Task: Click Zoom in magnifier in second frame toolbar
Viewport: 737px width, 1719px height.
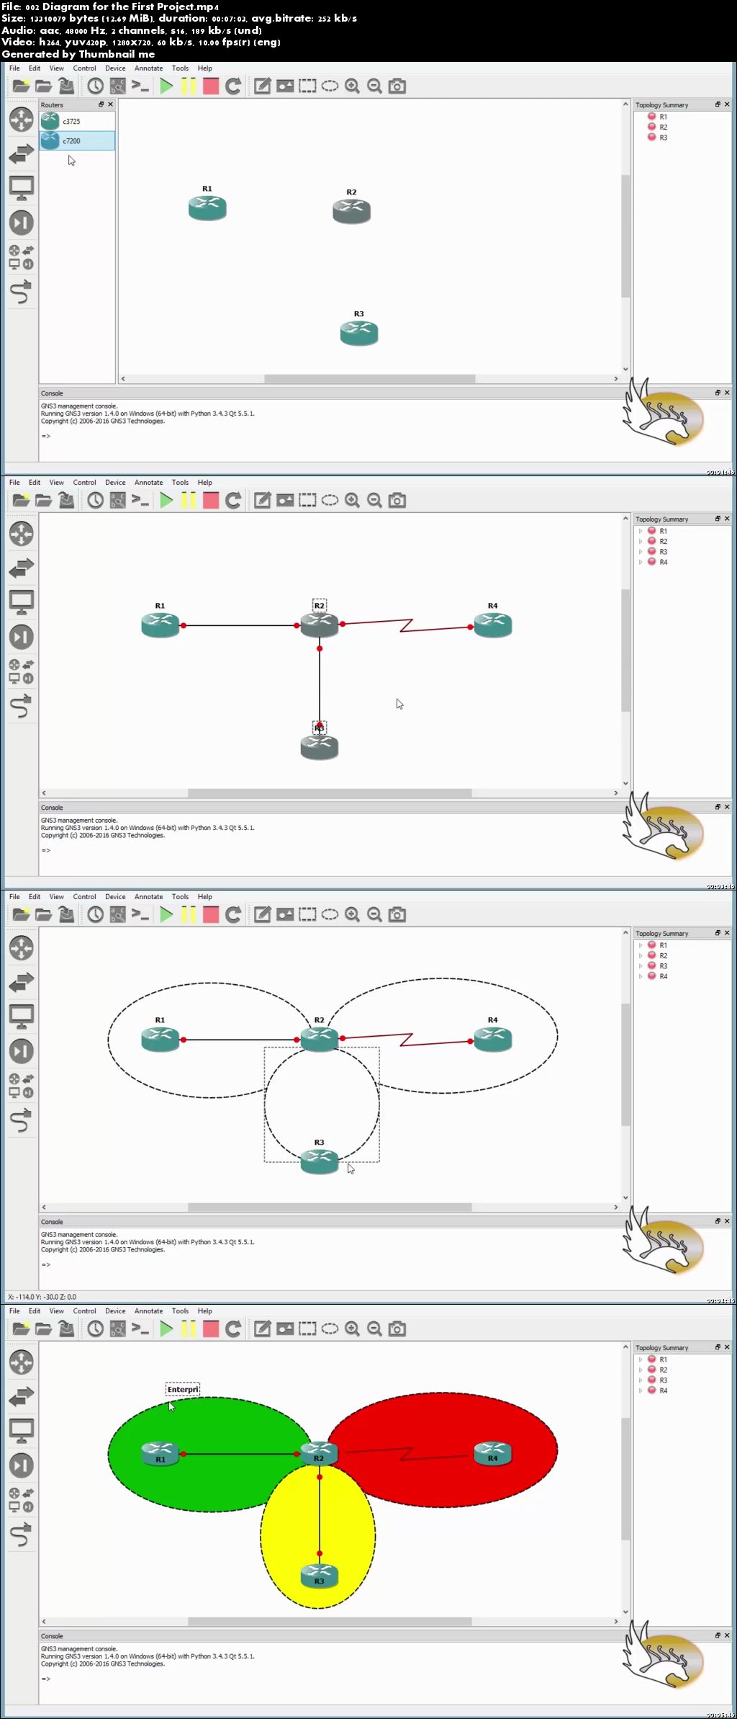Action: coord(352,501)
